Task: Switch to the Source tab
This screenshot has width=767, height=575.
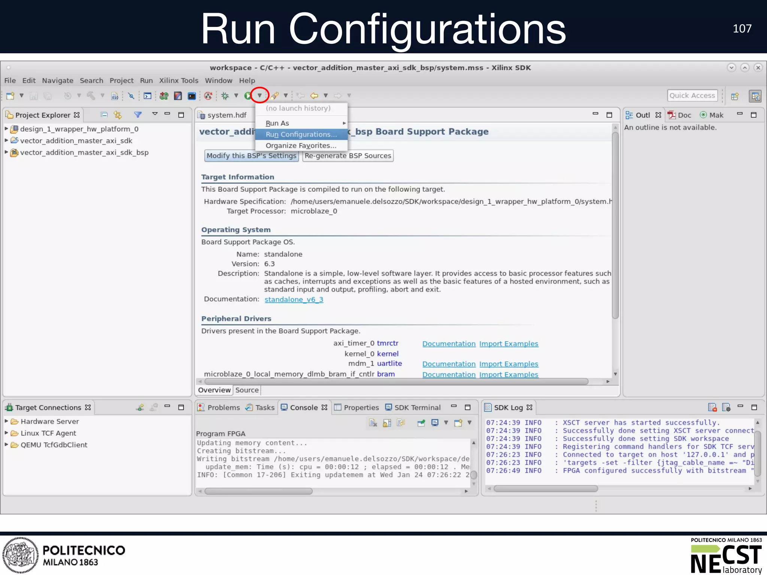Action: [x=247, y=390]
